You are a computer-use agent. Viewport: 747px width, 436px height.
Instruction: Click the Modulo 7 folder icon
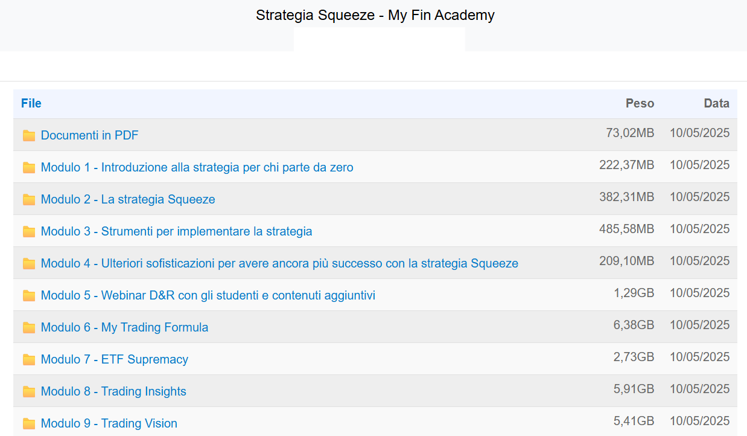pyautogui.click(x=29, y=359)
